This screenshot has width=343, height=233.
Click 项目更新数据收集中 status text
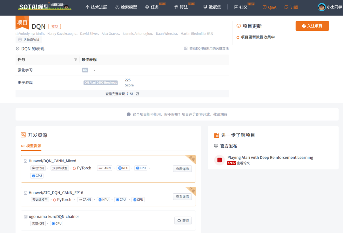(x=258, y=37)
